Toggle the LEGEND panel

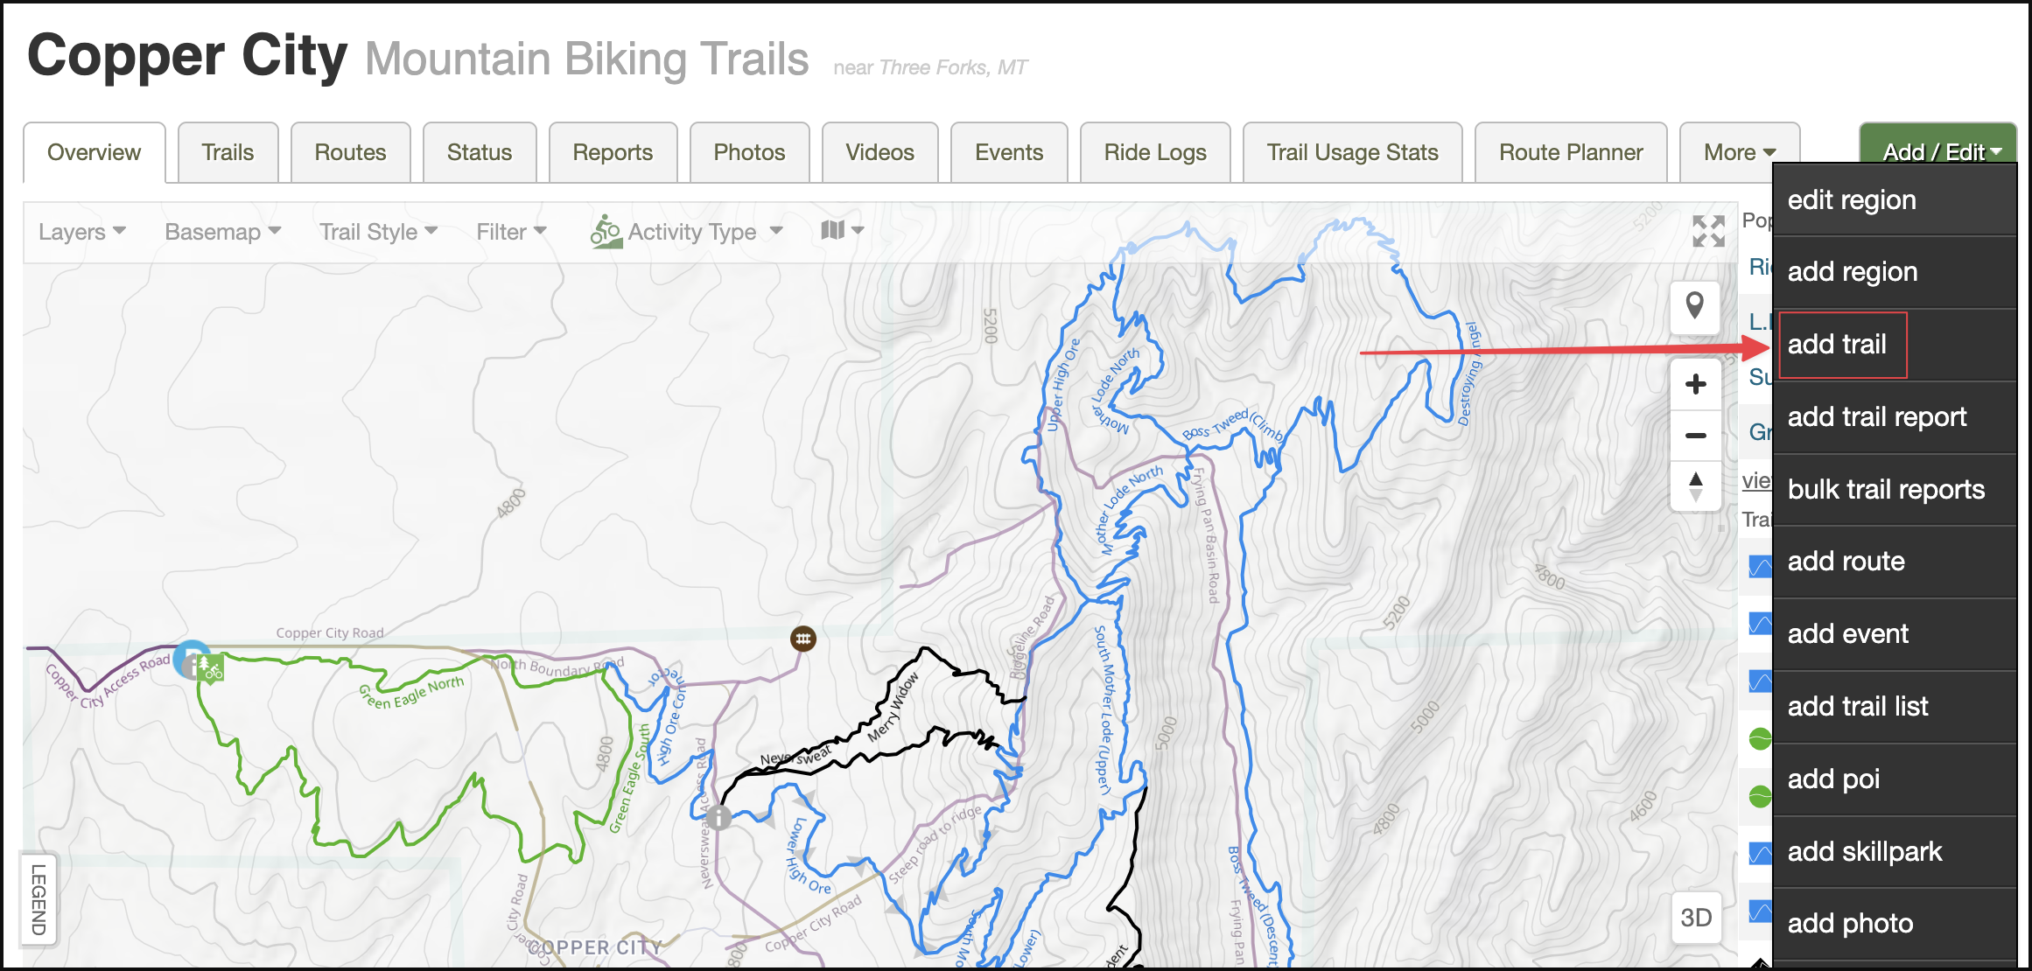click(x=39, y=899)
